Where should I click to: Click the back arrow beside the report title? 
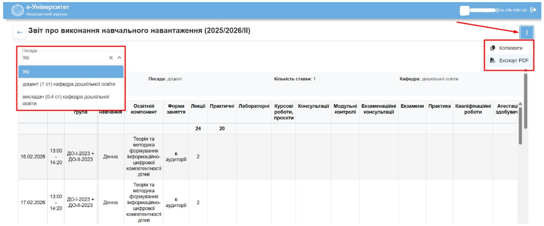coord(20,33)
